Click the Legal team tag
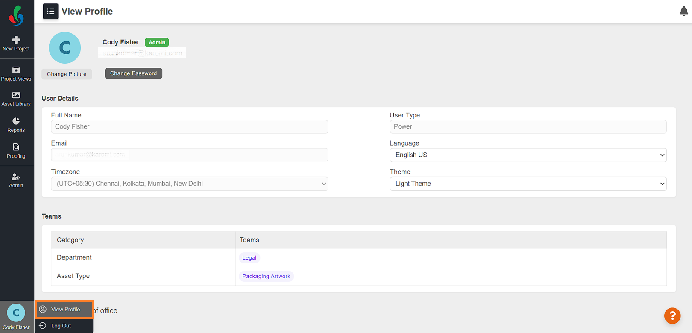 [249, 258]
